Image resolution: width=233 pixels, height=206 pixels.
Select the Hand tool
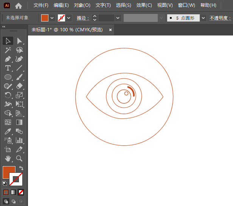pos(8,158)
